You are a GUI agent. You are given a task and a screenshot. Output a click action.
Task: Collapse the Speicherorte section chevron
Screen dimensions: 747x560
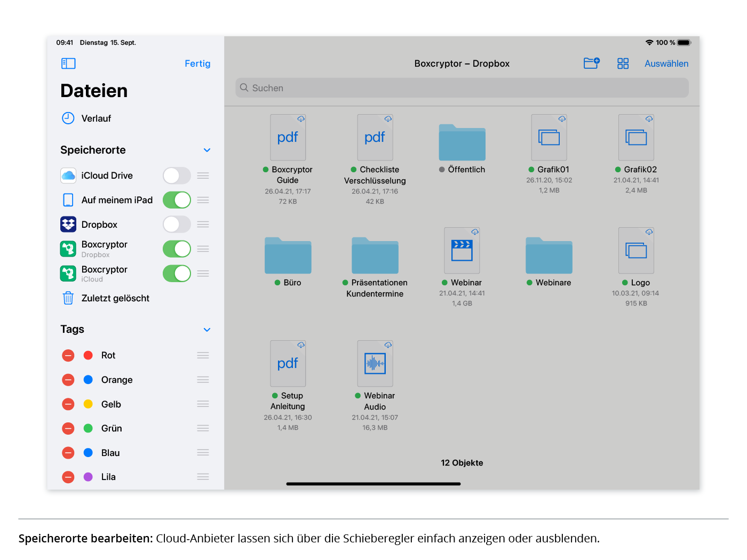(x=207, y=150)
